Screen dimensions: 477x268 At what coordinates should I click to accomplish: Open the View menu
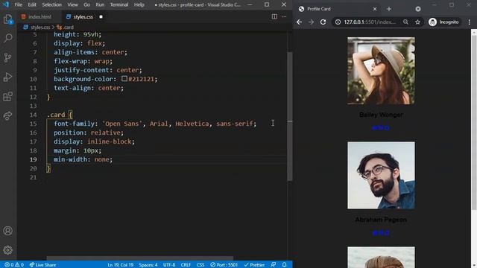(x=72, y=4)
